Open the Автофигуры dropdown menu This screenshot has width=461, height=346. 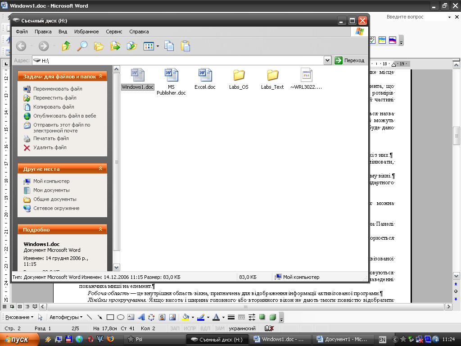pos(66,317)
